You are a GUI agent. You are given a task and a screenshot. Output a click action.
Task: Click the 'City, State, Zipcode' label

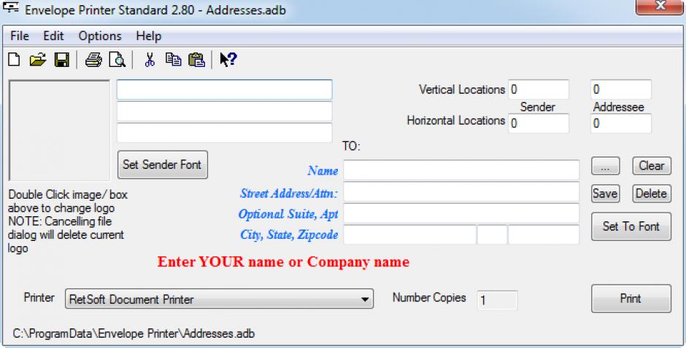pyautogui.click(x=289, y=235)
